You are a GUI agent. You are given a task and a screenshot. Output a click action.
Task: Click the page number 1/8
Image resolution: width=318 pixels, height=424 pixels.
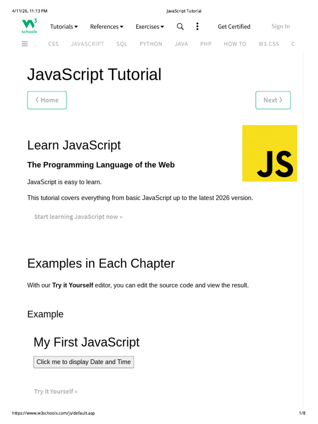(x=302, y=413)
